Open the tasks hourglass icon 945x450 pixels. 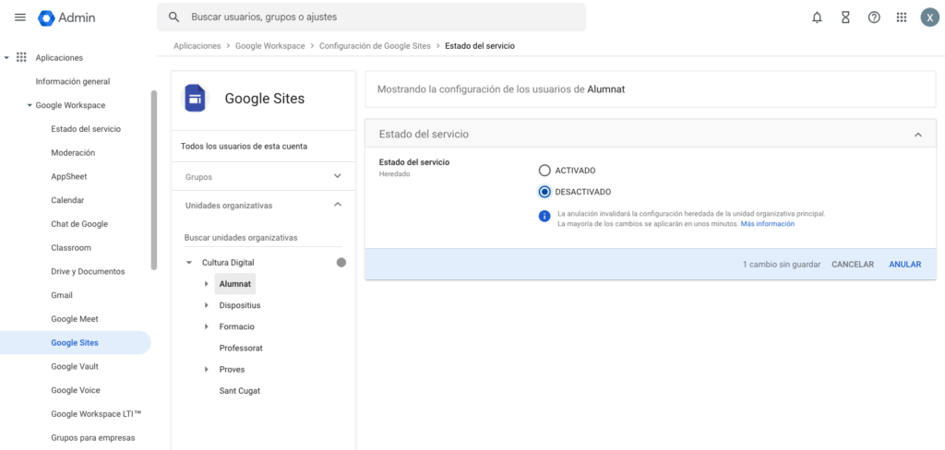[845, 18]
